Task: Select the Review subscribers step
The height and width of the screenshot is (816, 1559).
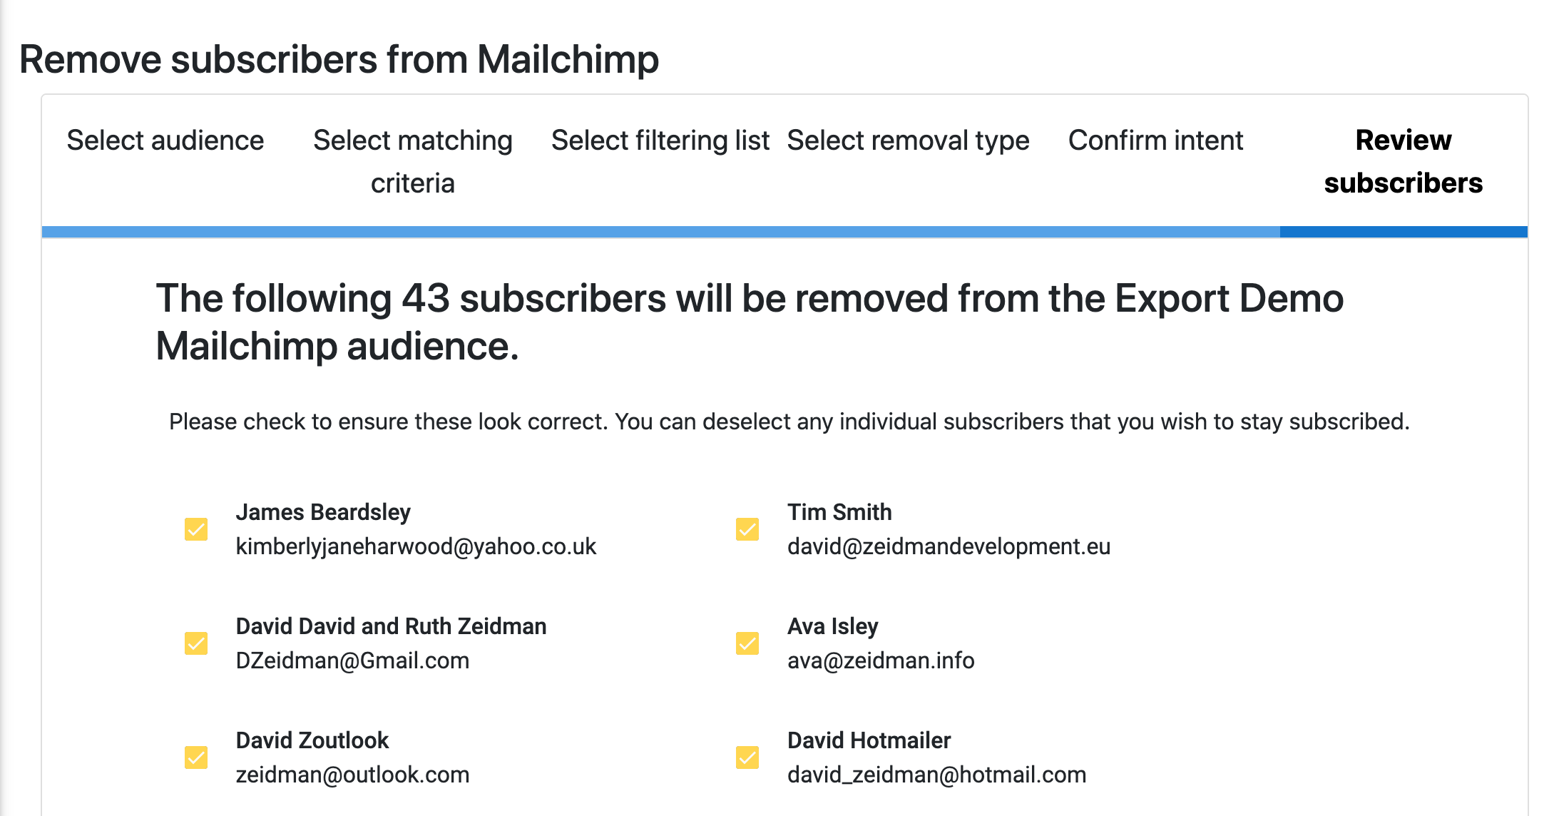Action: 1404,162
